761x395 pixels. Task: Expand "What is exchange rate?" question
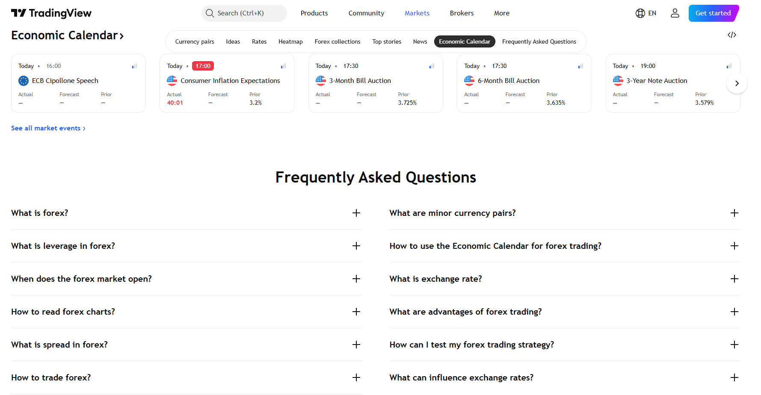click(x=734, y=279)
